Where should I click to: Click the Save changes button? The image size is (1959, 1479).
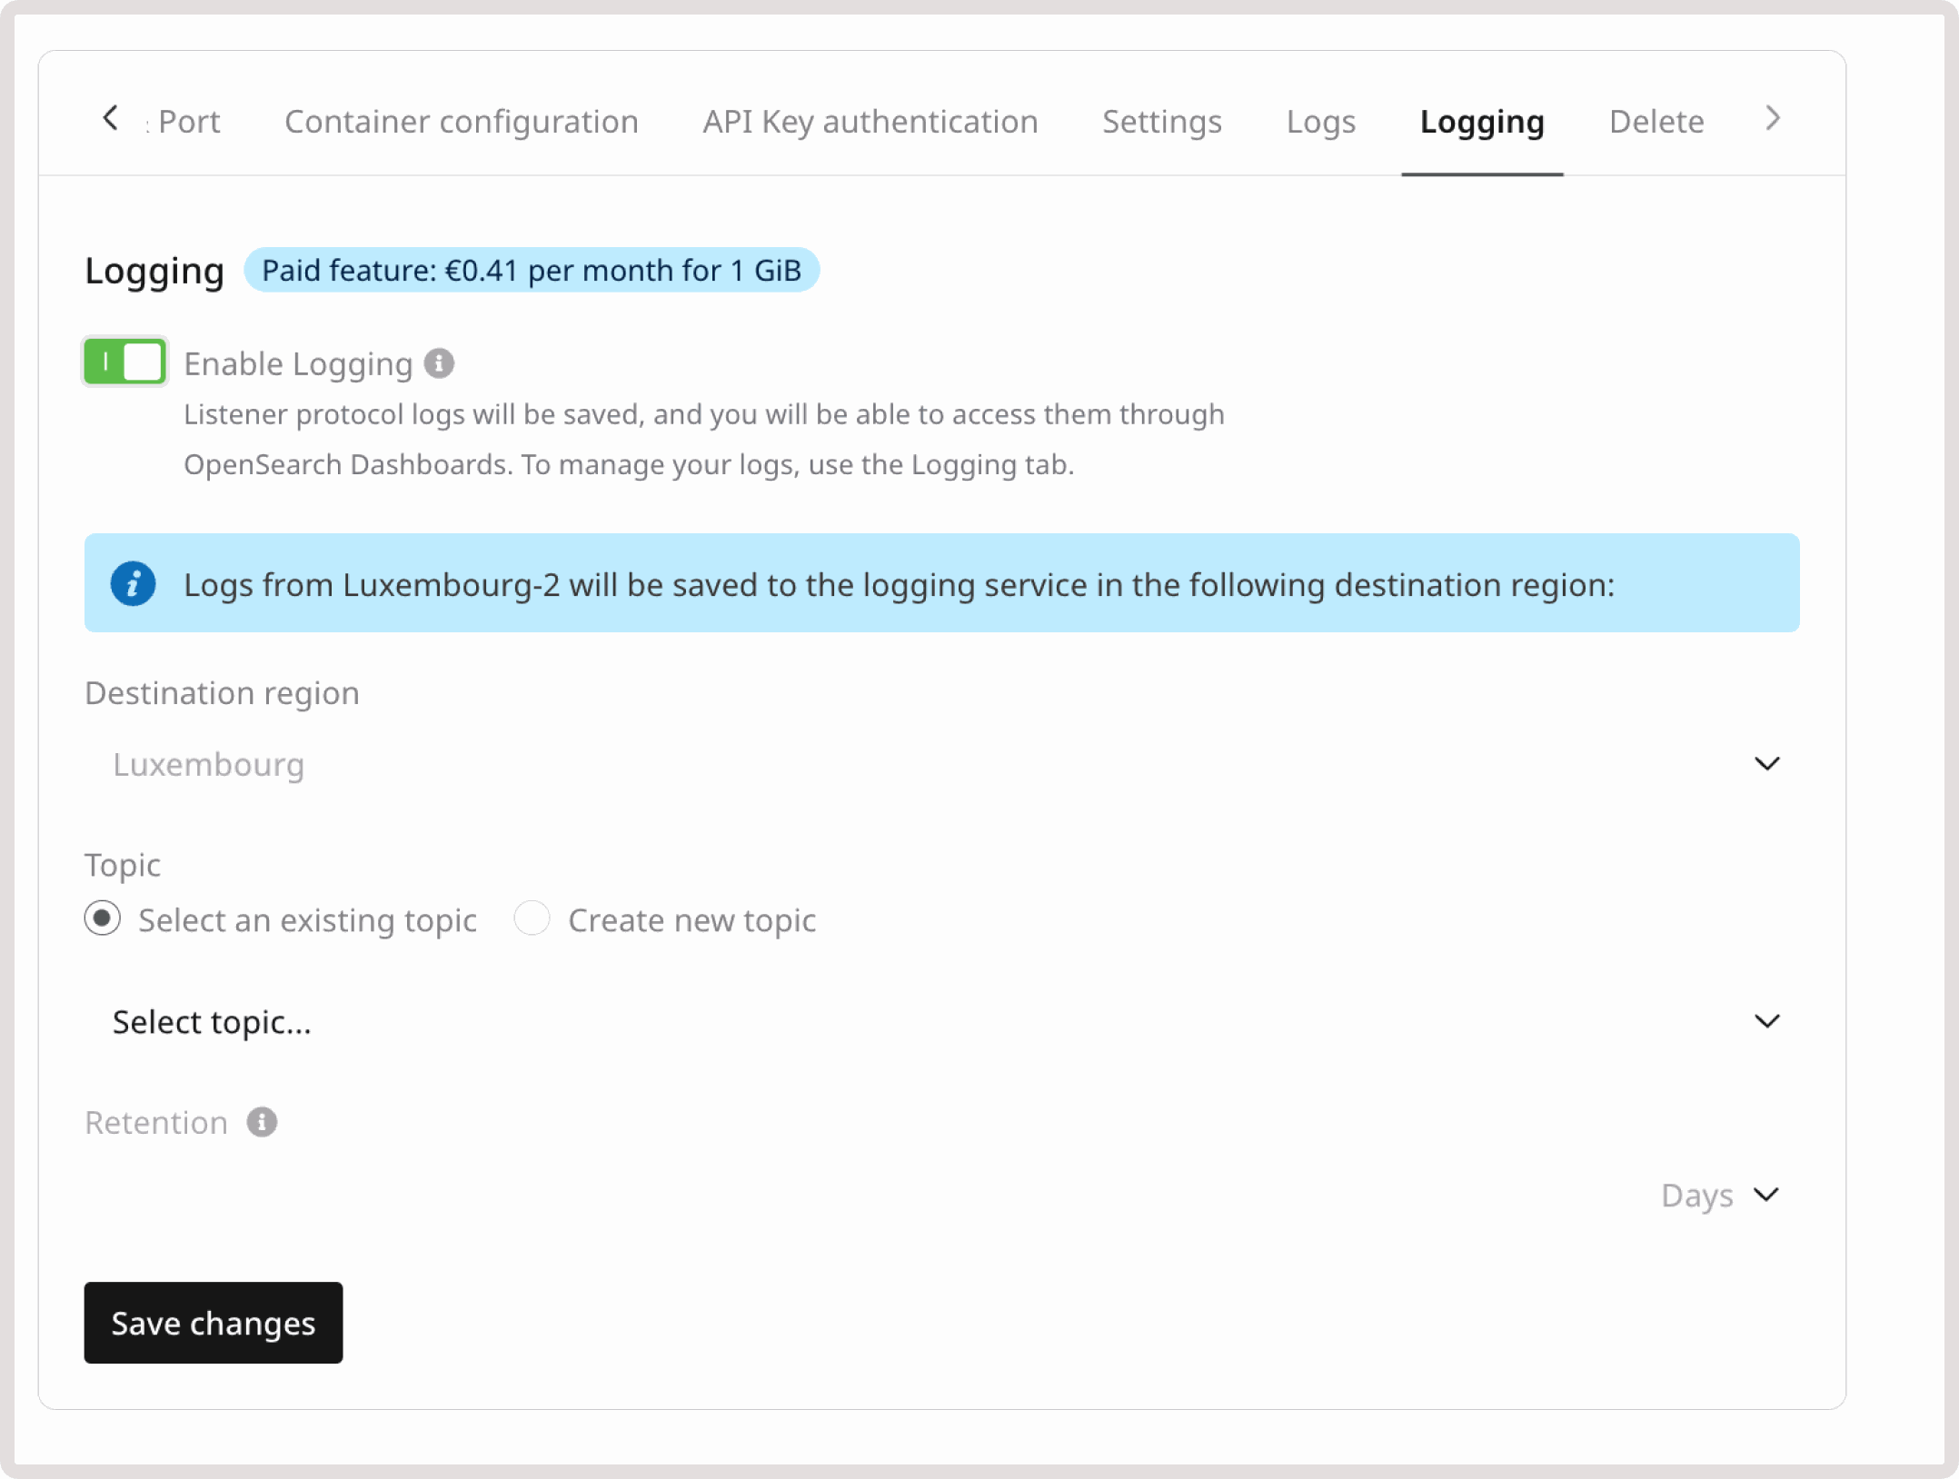pyautogui.click(x=214, y=1323)
